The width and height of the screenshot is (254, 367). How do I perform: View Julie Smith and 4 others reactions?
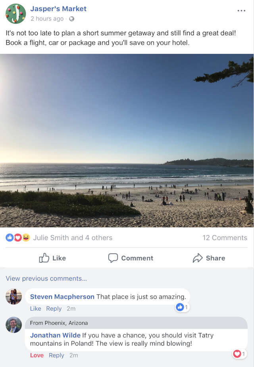click(73, 238)
